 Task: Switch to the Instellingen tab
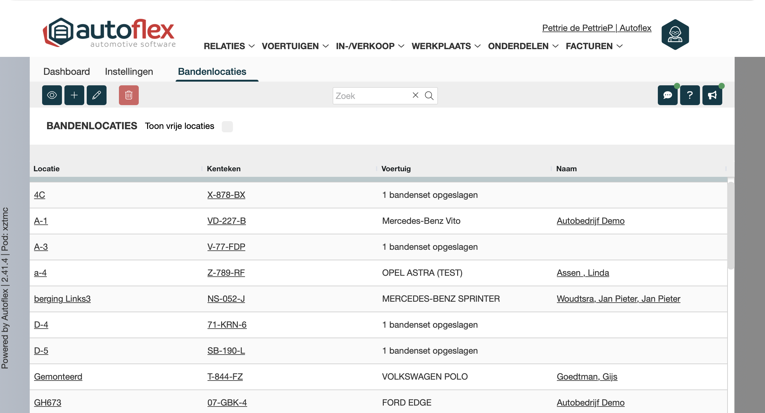(129, 71)
